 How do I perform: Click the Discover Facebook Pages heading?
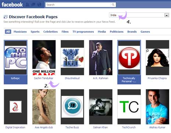pyautogui.click(x=33, y=17)
